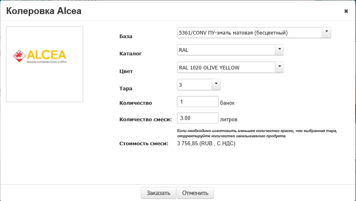
Task: Click the dialog title Колеровка Alcea
Action: [x=43, y=12]
